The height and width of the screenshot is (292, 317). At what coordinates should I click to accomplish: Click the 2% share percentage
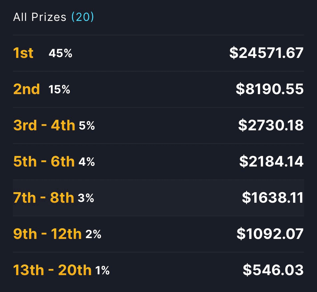[94, 234]
